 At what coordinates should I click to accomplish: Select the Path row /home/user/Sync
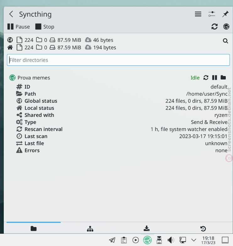pyautogui.click(x=122, y=94)
